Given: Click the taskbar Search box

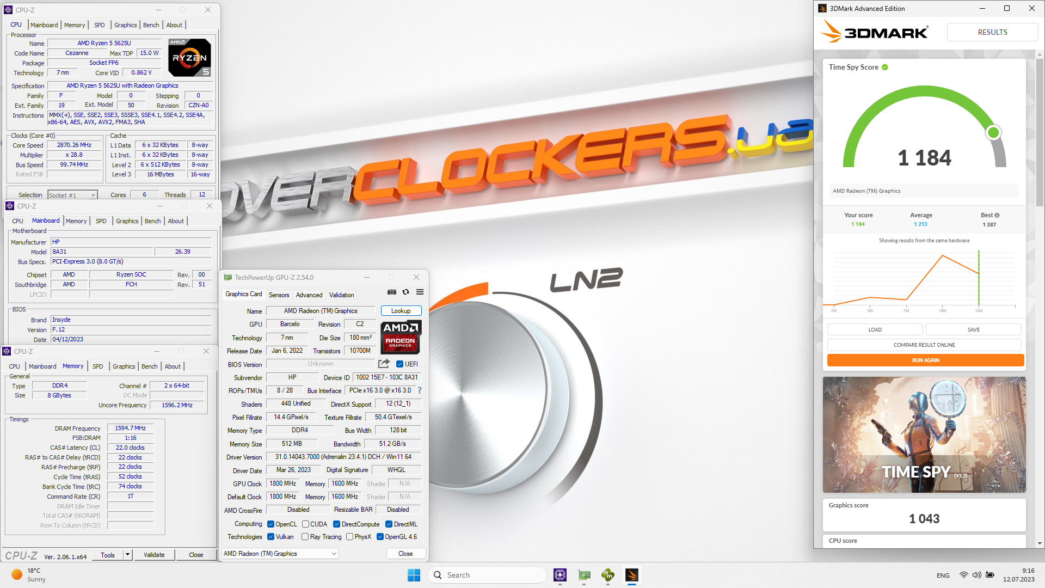Looking at the screenshot, I should click(x=487, y=575).
